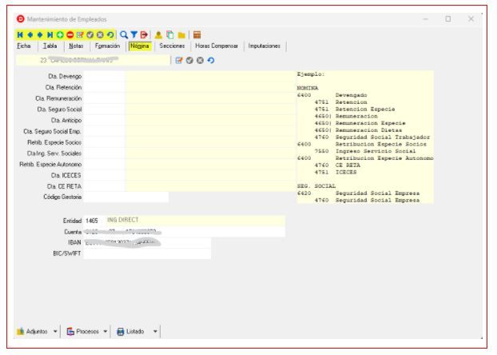Viewport: 497px width, 355px height.
Task: Click the 'Seguridad Social Trabajador' example line
Action: 372,137
